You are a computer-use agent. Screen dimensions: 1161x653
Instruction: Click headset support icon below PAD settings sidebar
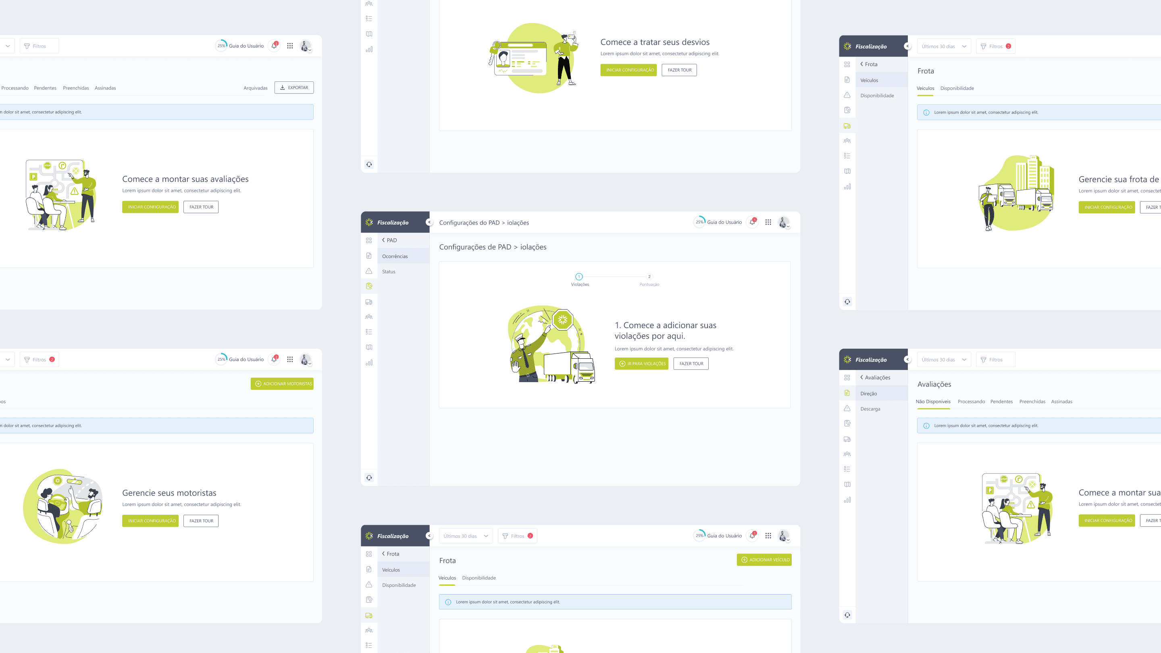click(369, 478)
